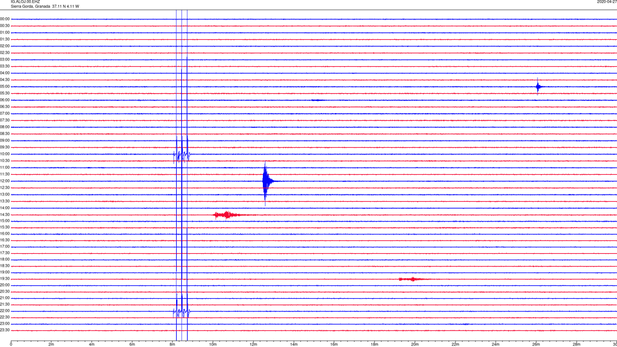Select the 12:00 time label

4,181
